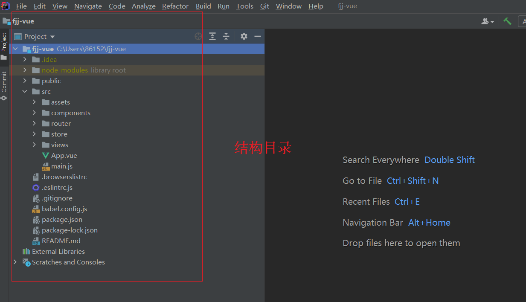Viewport: 526px width, 302px height.
Task: Click the Expand All icon in Project panel
Action: [212, 36]
